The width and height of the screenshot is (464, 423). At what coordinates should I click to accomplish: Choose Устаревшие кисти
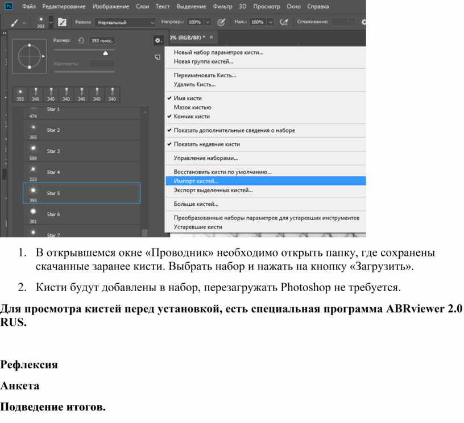pos(198,227)
